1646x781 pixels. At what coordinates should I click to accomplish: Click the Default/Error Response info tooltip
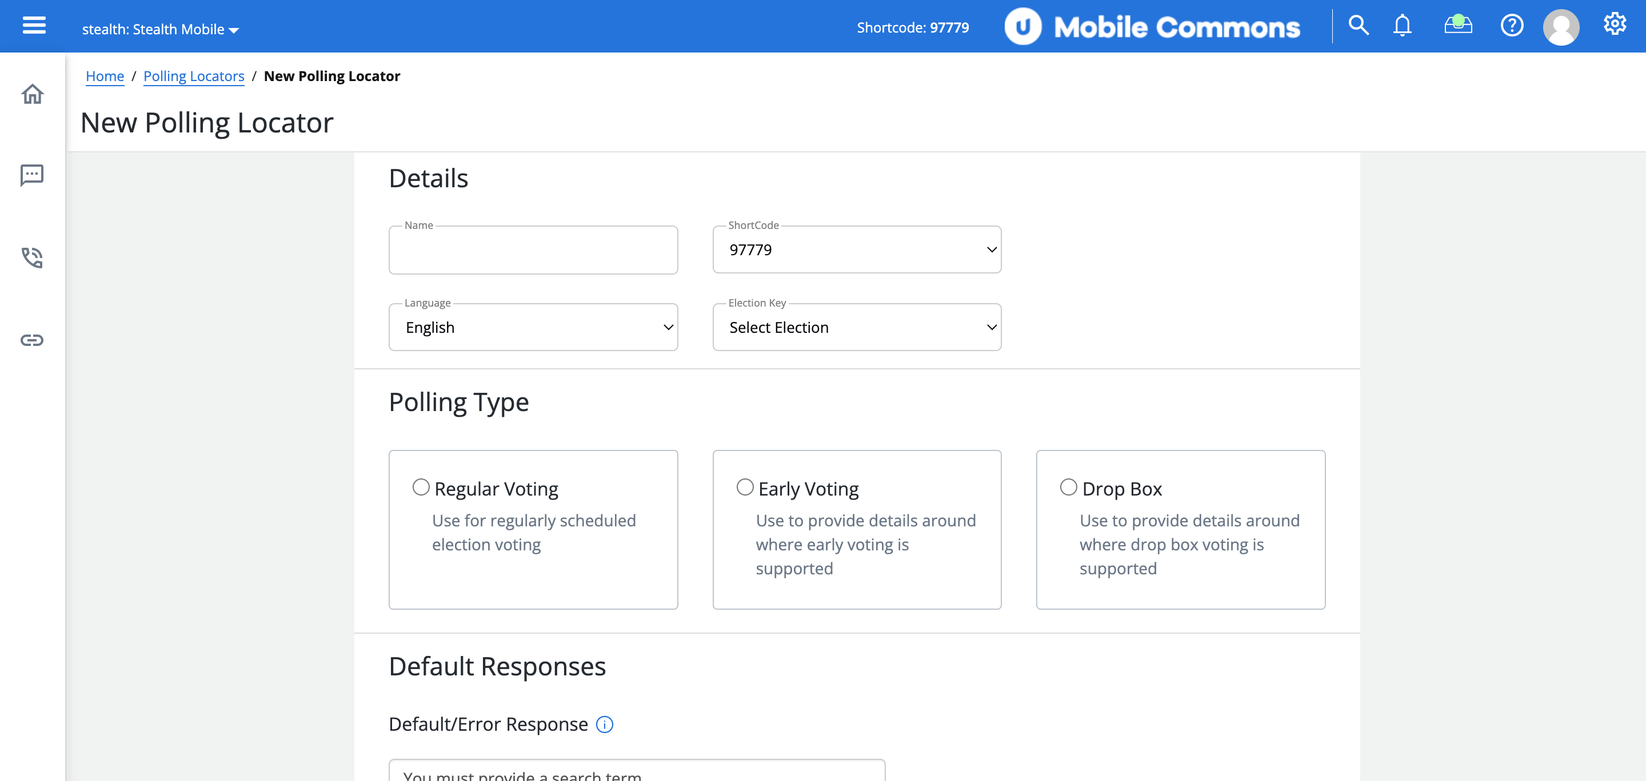point(605,724)
